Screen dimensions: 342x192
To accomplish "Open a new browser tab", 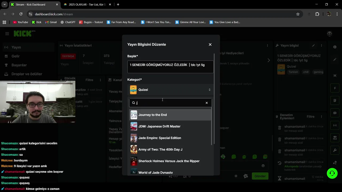I will tap(118, 5).
